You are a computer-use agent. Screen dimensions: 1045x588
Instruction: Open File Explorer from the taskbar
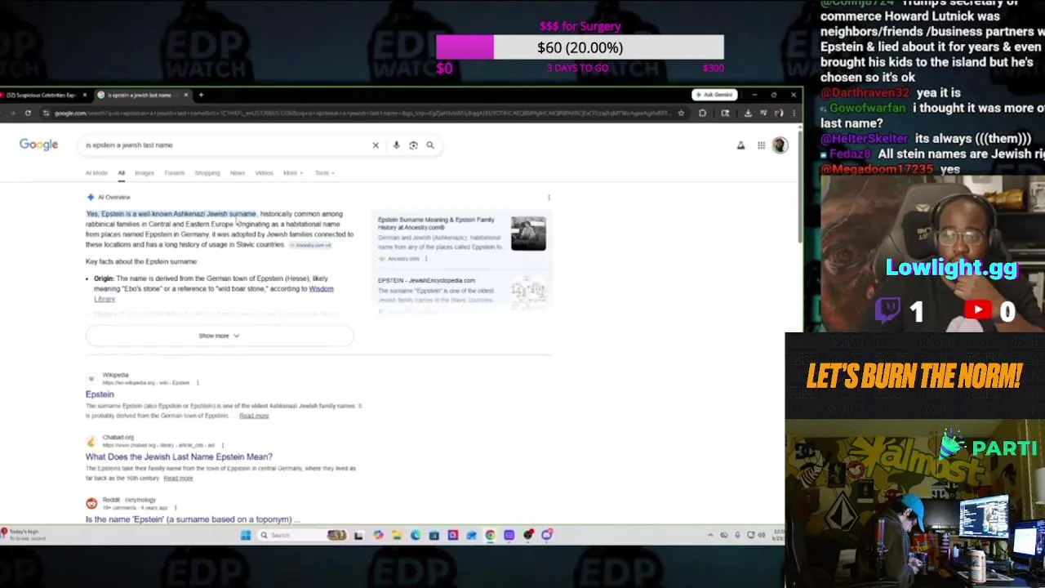pos(397,535)
